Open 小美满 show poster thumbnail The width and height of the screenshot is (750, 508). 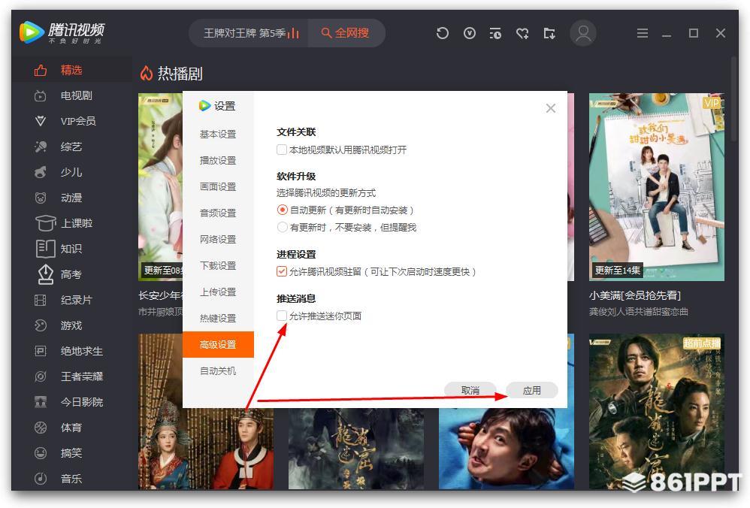[657, 187]
